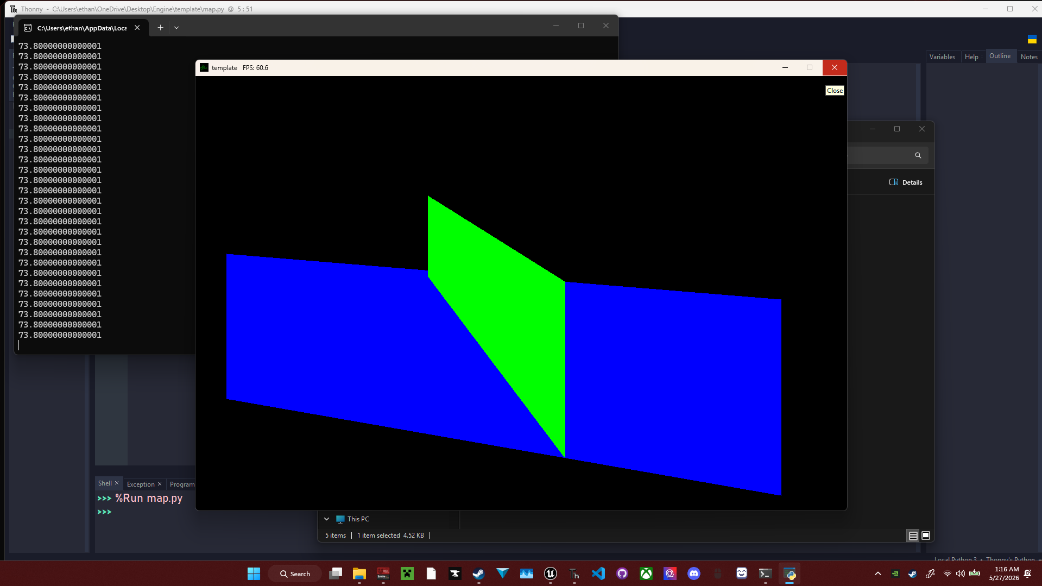Screen dimensions: 1042x586
Task: Open the Python app icon in taskbar
Action: coord(790,574)
